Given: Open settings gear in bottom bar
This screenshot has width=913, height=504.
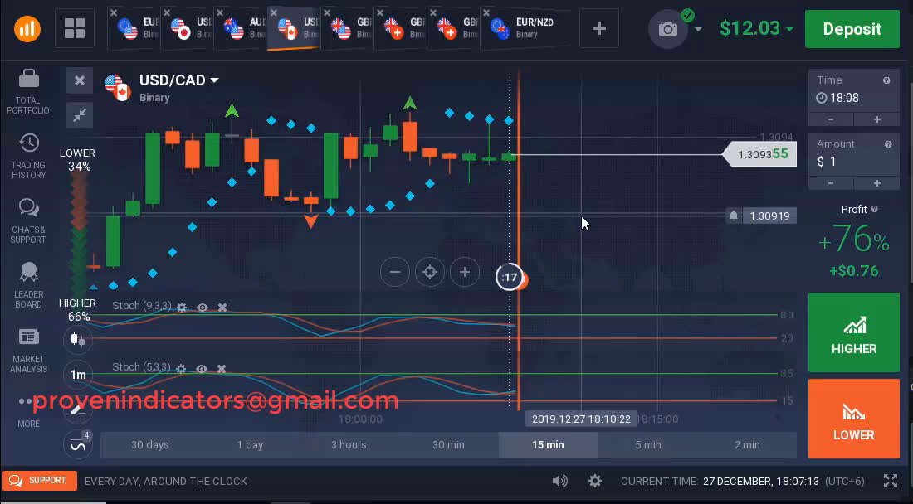Looking at the screenshot, I should click(x=595, y=481).
